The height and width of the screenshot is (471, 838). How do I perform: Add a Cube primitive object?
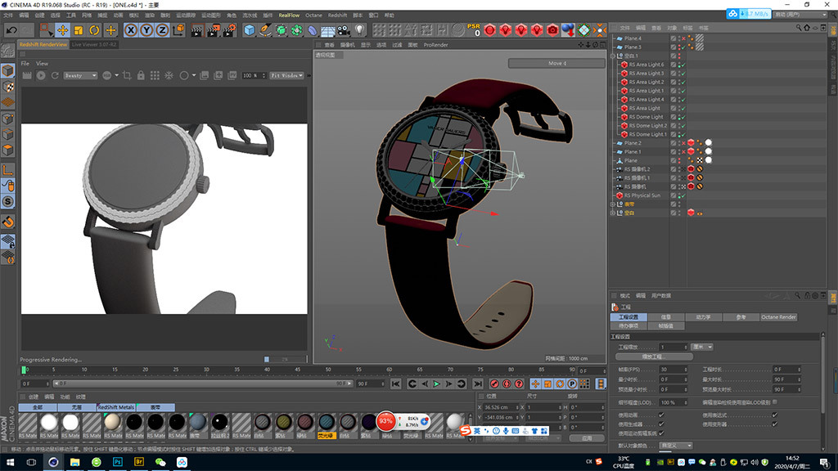[x=249, y=30]
